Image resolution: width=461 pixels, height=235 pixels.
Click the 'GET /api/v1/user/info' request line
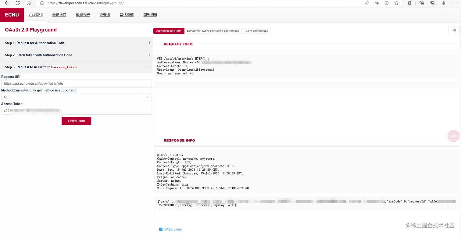pyautogui.click(x=183, y=59)
